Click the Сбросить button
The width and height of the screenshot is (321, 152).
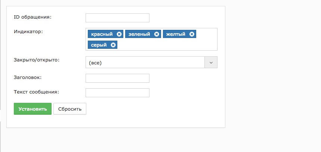click(x=70, y=109)
